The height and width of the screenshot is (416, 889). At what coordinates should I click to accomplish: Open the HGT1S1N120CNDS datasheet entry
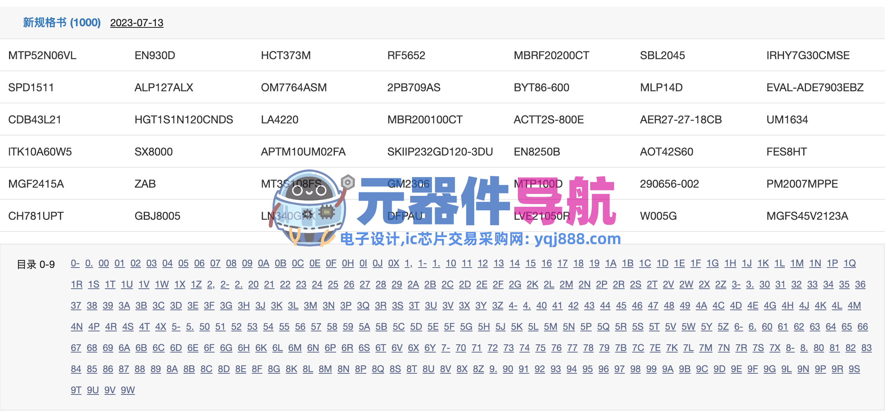tap(184, 120)
